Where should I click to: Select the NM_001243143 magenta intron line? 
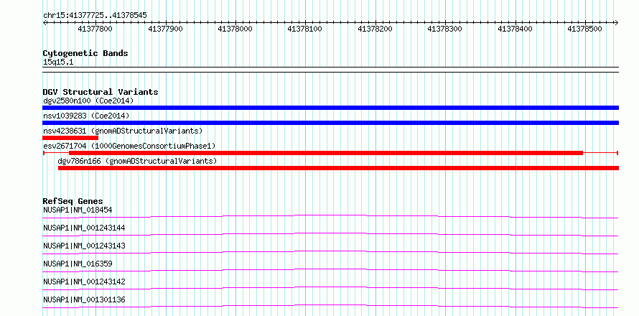point(330,251)
